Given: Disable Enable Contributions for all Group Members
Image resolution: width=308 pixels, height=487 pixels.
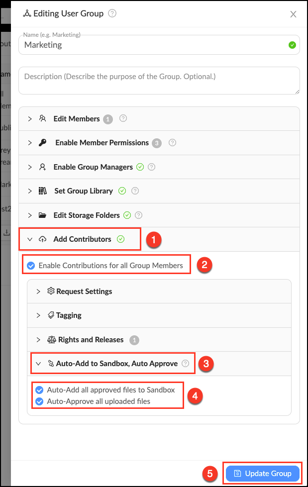Looking at the screenshot, I should click(31, 265).
